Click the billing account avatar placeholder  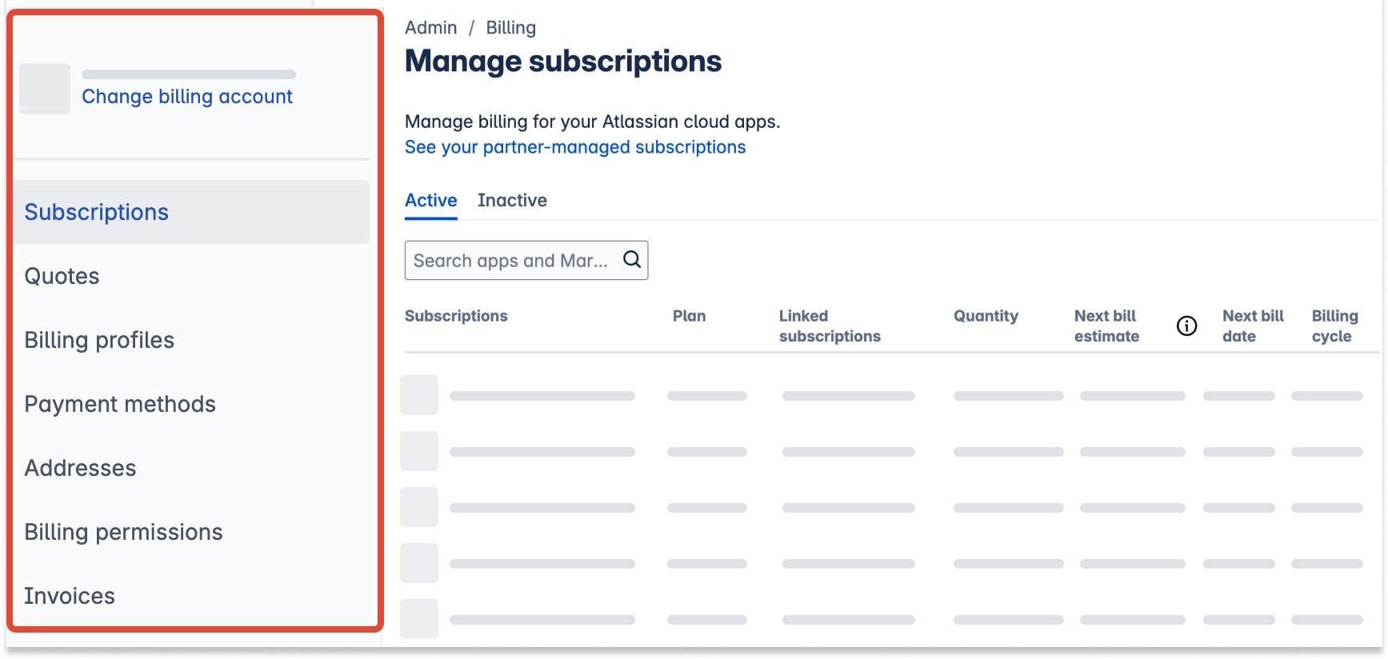(x=45, y=89)
